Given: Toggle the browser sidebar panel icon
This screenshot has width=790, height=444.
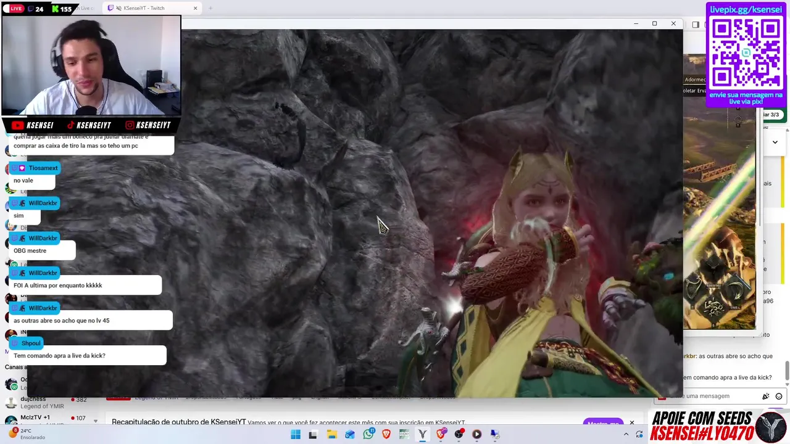Looking at the screenshot, I should click(x=696, y=25).
